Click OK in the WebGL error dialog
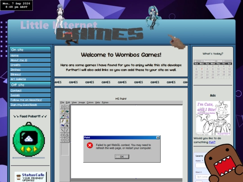This screenshot has width=243, height=182. (122, 157)
